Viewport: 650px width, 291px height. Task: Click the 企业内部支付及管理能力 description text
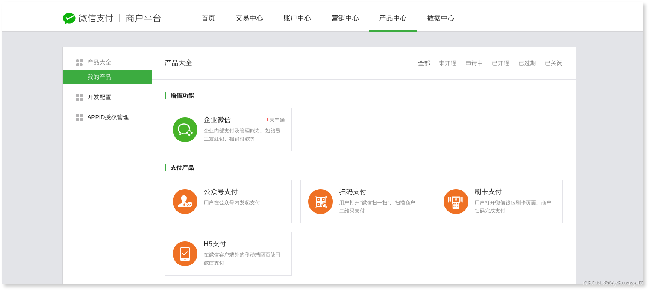pos(242,135)
